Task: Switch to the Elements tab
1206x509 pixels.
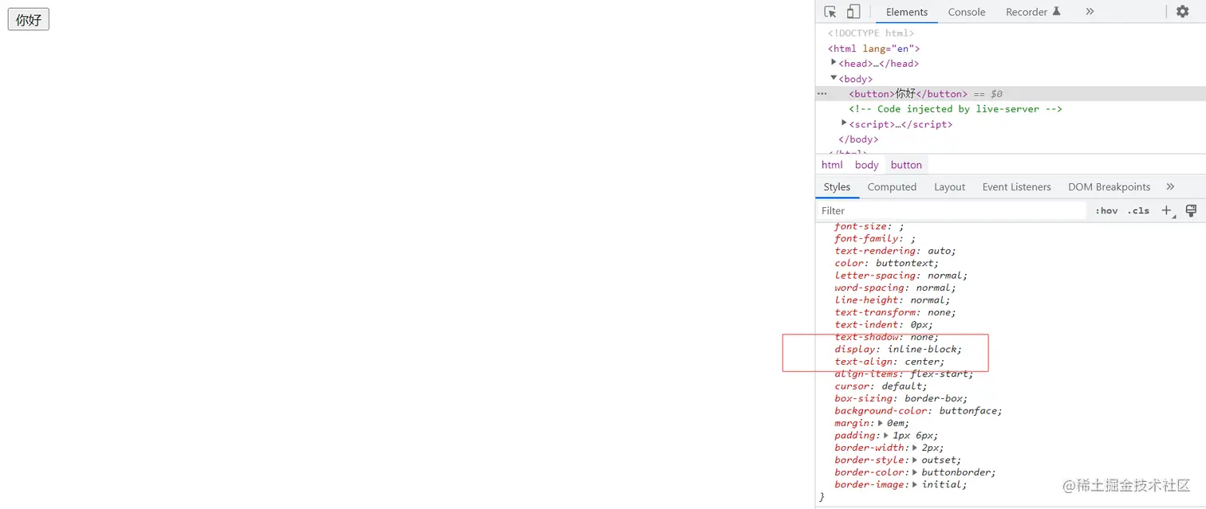Action: click(907, 12)
